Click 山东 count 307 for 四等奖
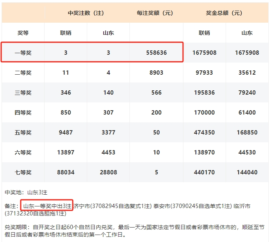 (108, 113)
